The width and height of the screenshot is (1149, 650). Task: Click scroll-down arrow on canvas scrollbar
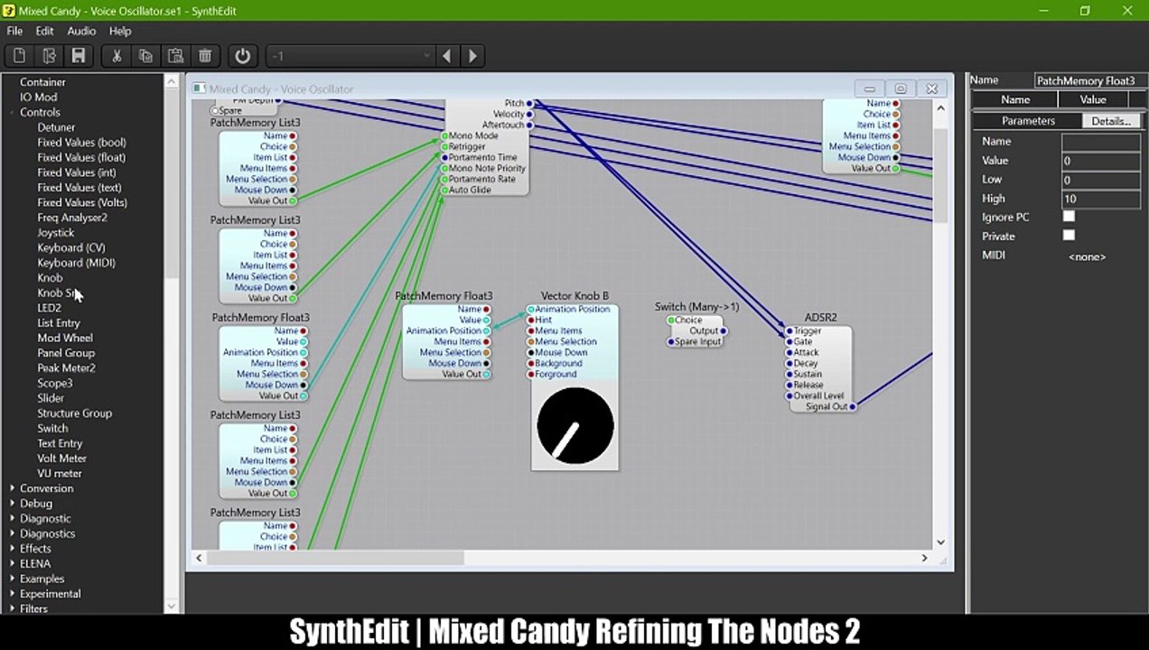(940, 542)
